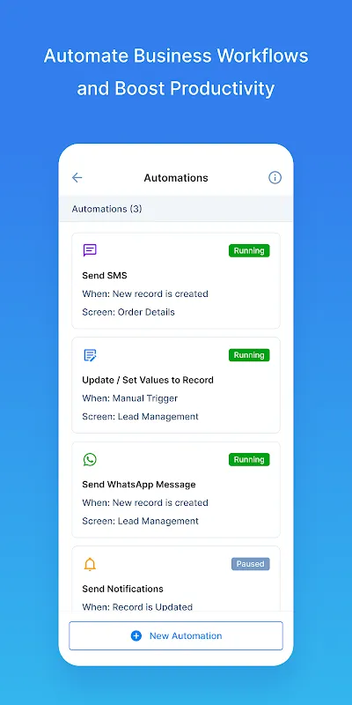Screen dimensions: 352x705
Task: Open Update / Set Values to Record
Action: [176, 385]
